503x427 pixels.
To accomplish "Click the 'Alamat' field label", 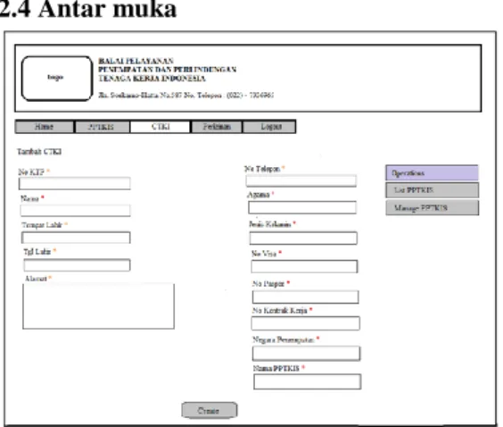I will (36, 279).
